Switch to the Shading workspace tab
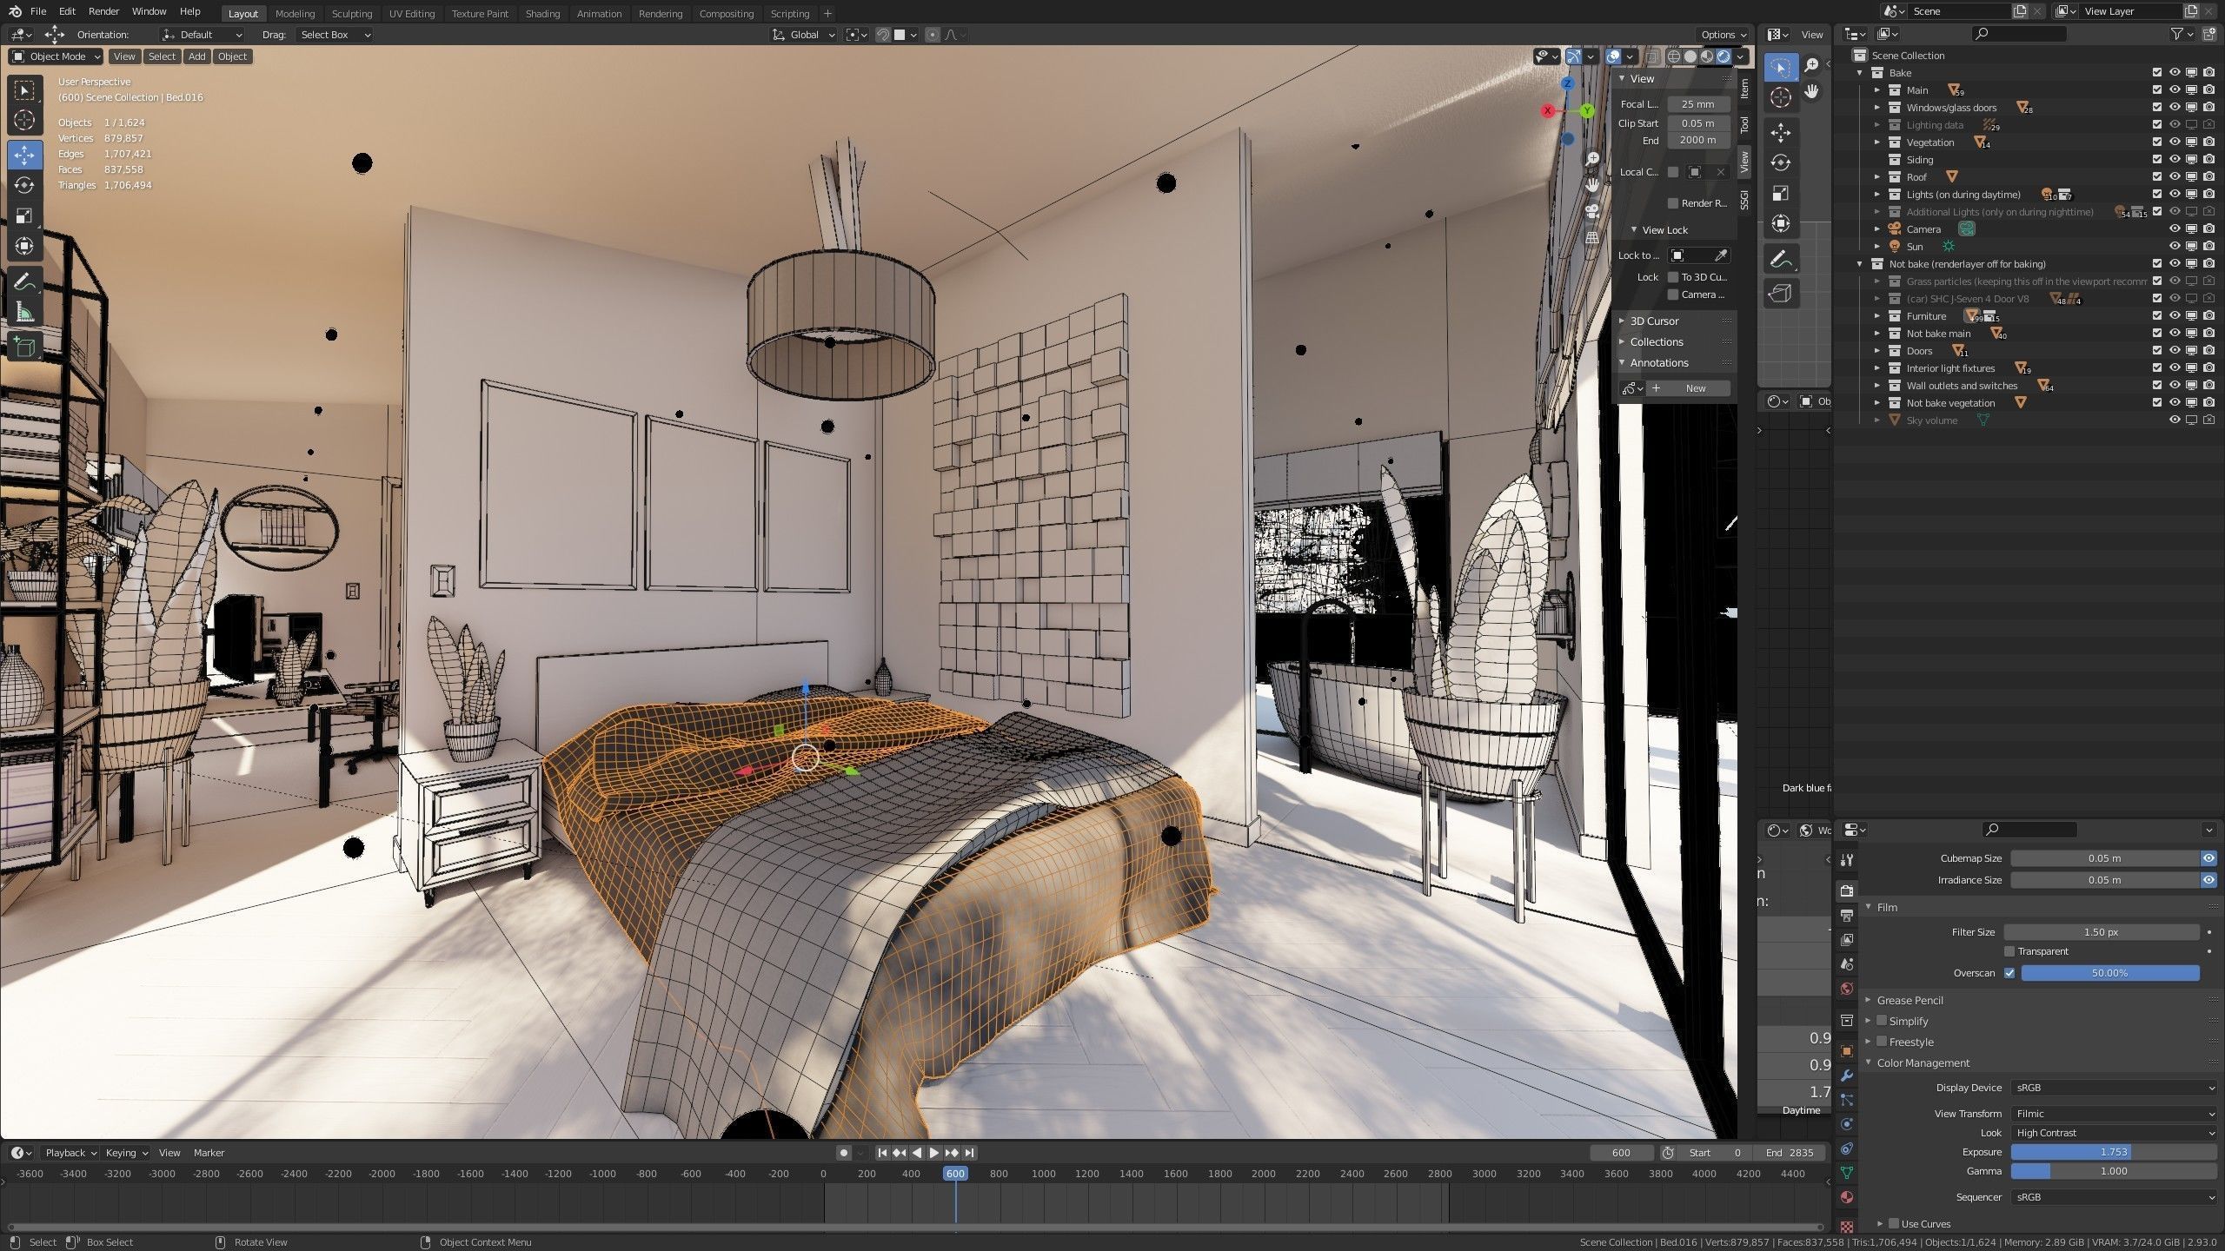Image resolution: width=2225 pixels, height=1251 pixels. click(542, 14)
